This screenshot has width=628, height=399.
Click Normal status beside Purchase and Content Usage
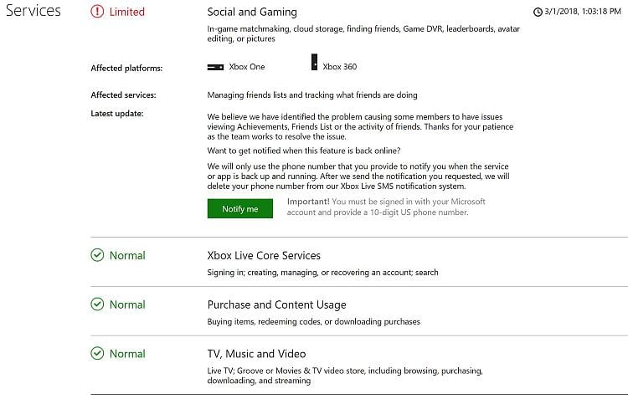pos(127,304)
